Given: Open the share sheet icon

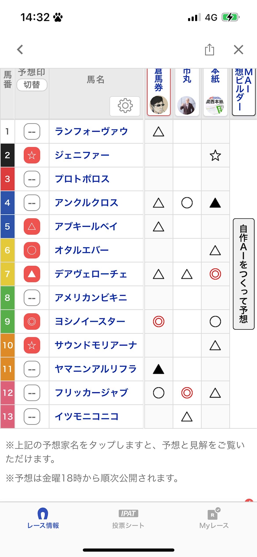Looking at the screenshot, I should tap(210, 49).
